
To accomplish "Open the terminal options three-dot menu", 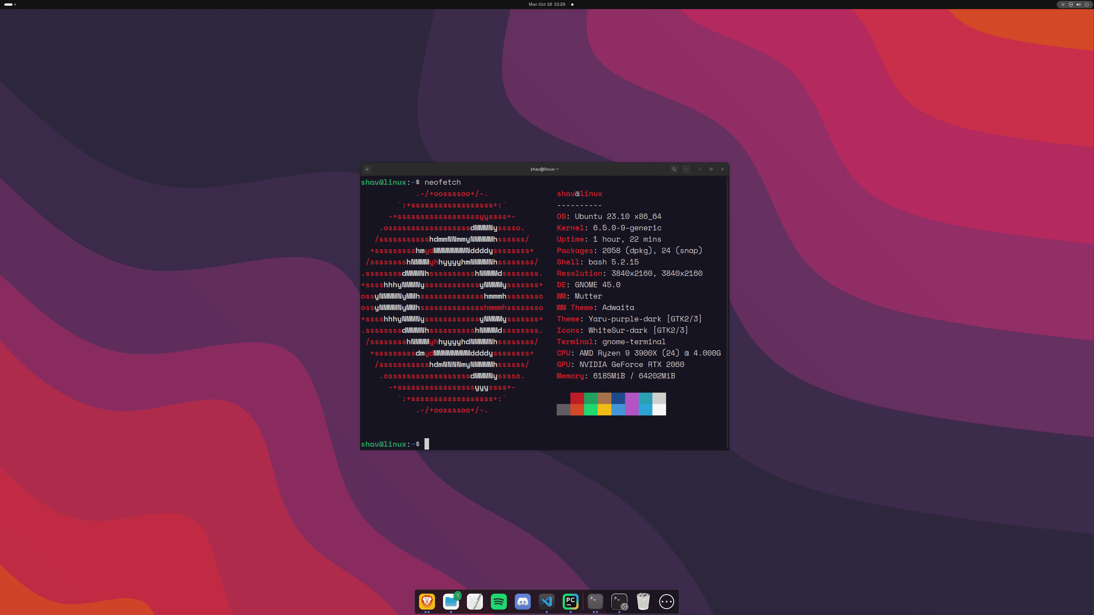I will 686,169.
